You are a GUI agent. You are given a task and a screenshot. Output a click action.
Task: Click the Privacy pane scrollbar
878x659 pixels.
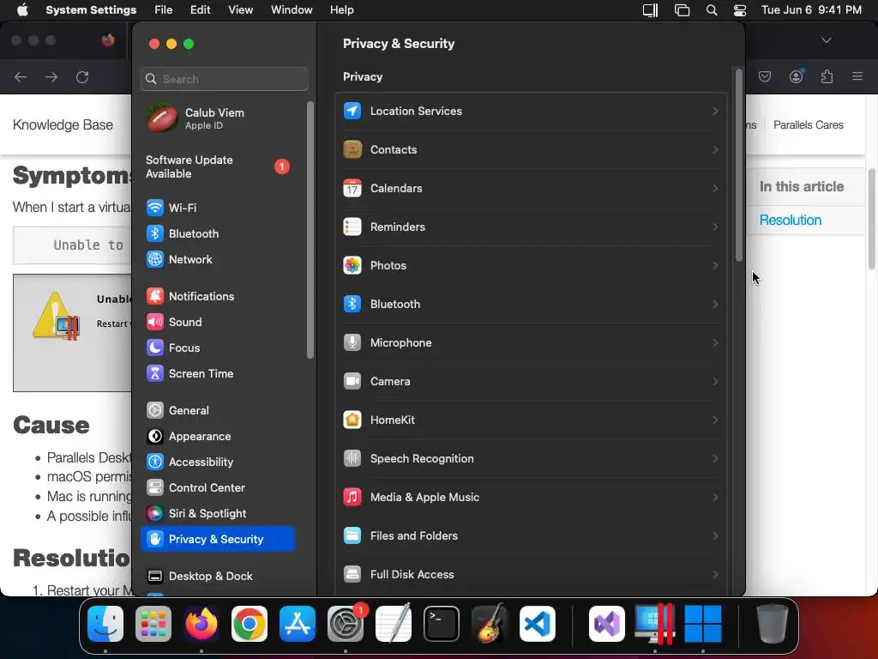point(738,165)
